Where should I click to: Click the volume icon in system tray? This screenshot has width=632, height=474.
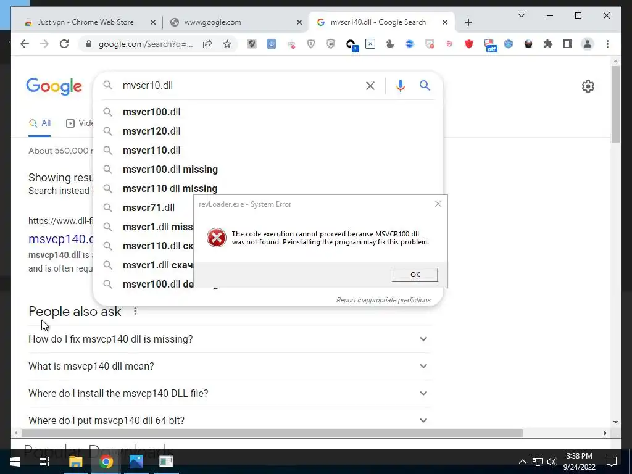tap(552, 462)
